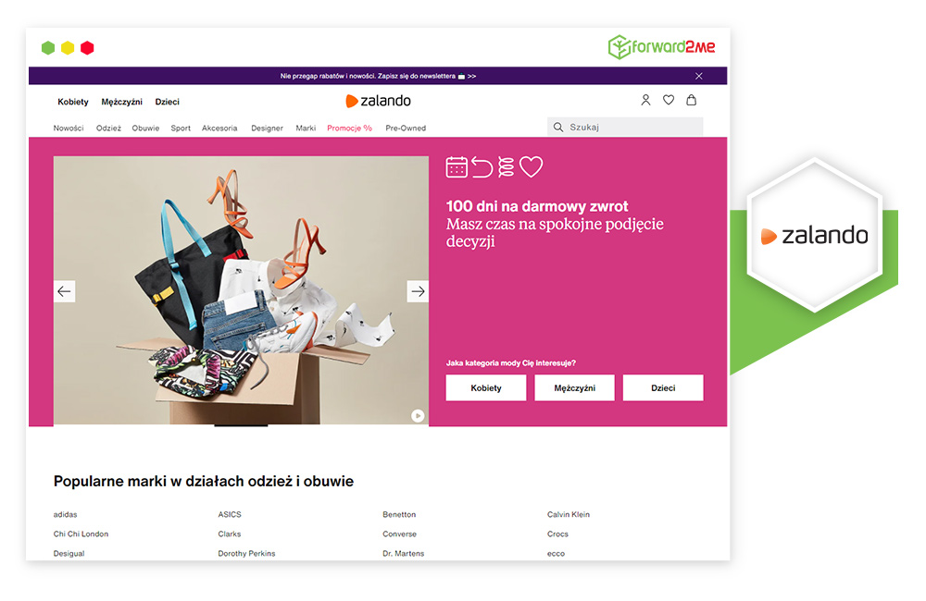Viewport: 926px width, 601px height.
Task: Open the shopping bag icon
Action: click(691, 100)
